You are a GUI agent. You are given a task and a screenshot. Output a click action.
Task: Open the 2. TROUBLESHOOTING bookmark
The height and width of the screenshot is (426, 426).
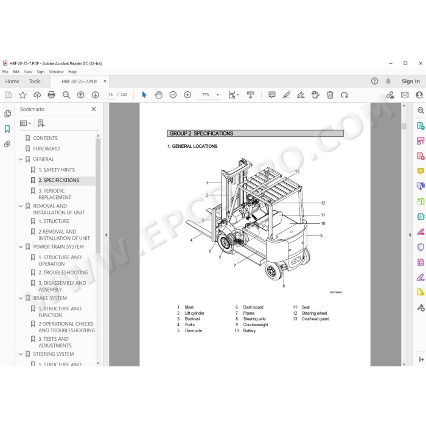(x=63, y=272)
